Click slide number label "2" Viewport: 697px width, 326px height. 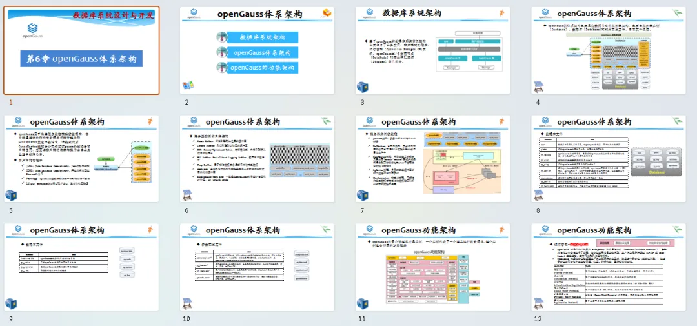[187, 102]
